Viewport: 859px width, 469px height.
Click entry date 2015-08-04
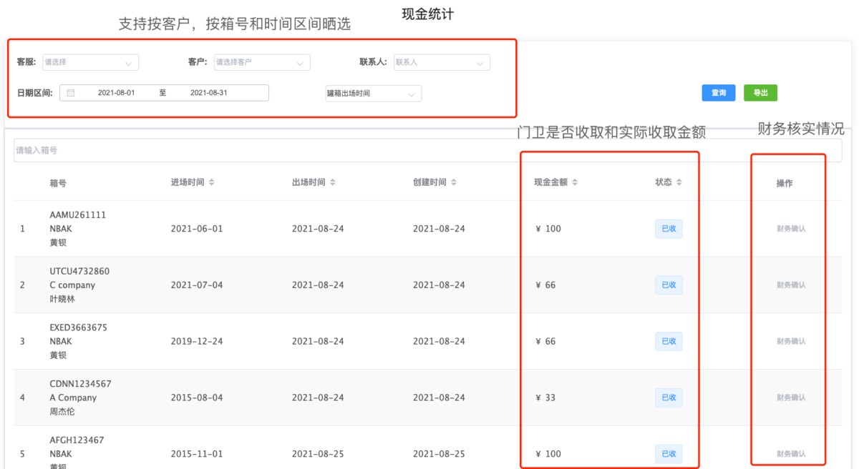tap(197, 398)
